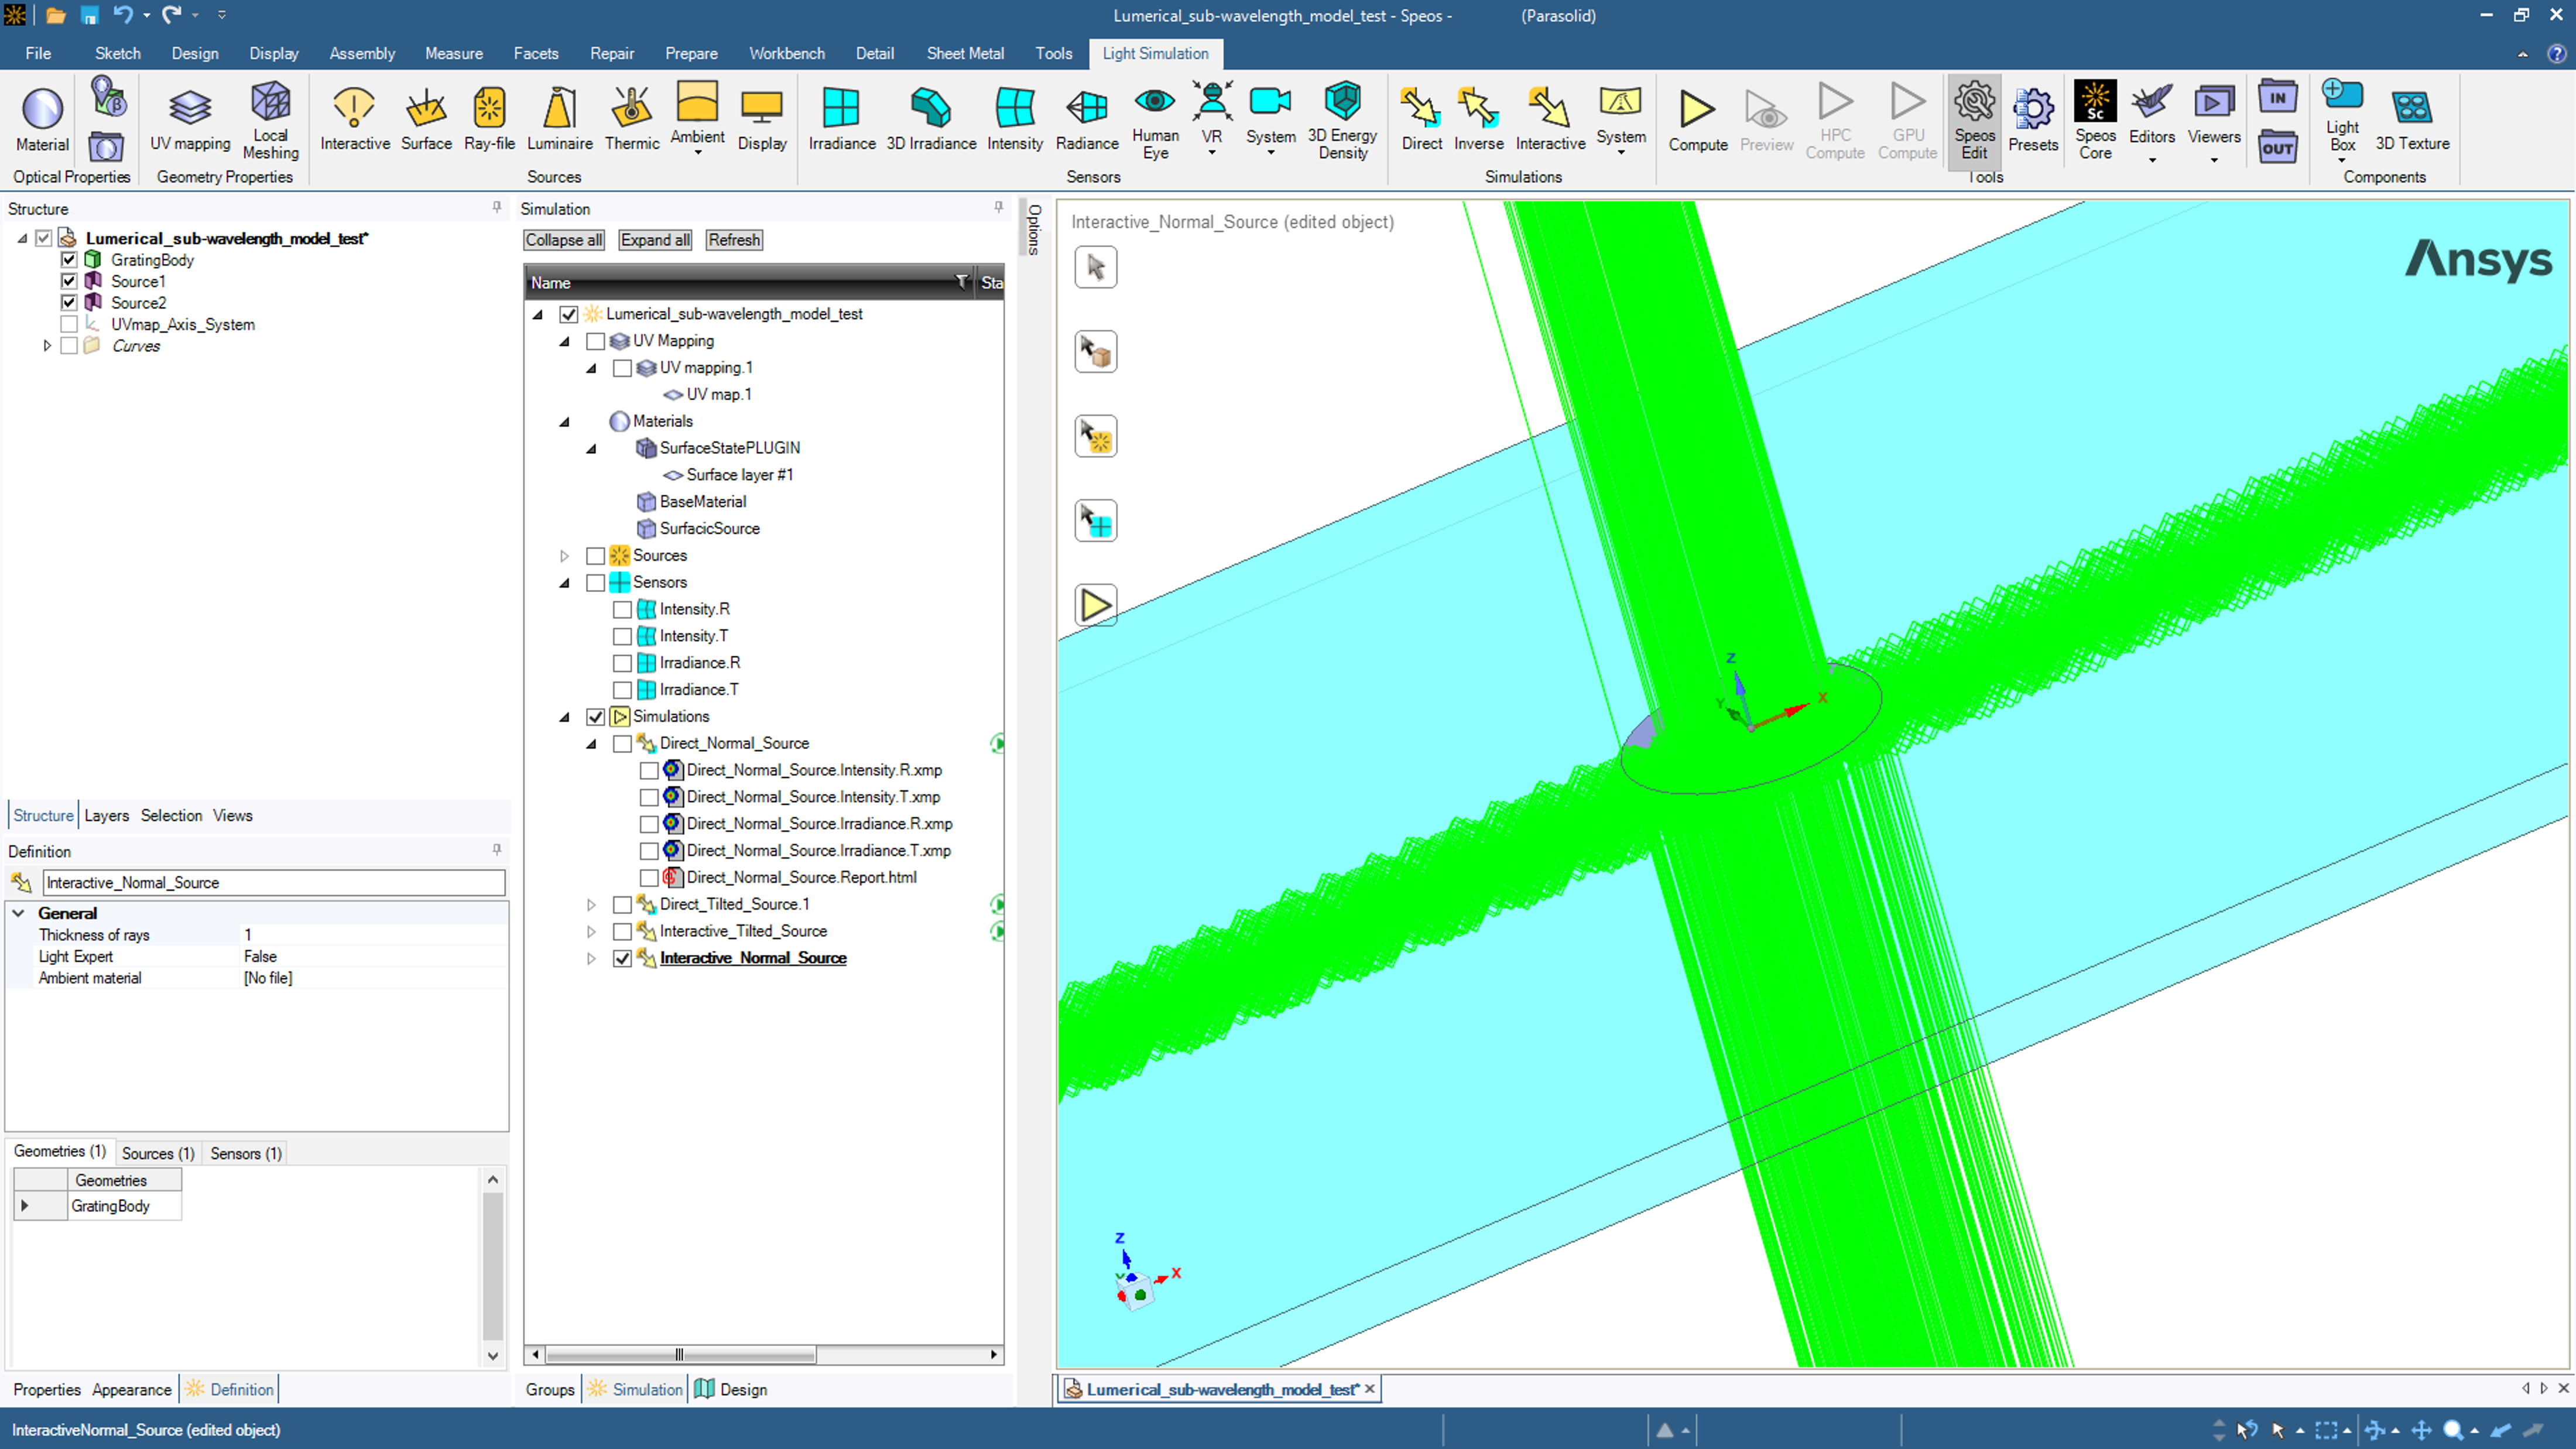The image size is (2576, 1449).
Task: Select Direct_Normal_Source.Report.html item
Action: 801,878
